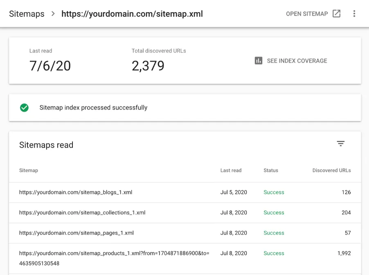Select the sitemap_pages_1.xml entry
The image size is (369, 275).
[76, 233]
